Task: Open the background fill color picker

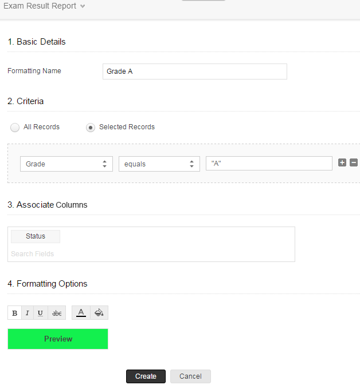Action: tap(99, 313)
